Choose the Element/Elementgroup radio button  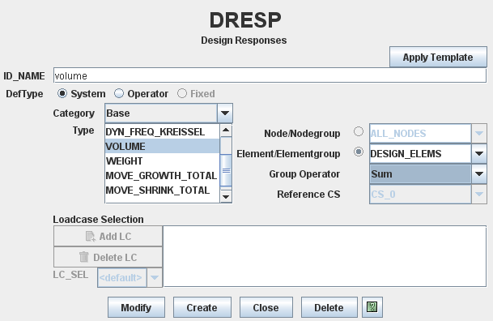pyautogui.click(x=359, y=152)
